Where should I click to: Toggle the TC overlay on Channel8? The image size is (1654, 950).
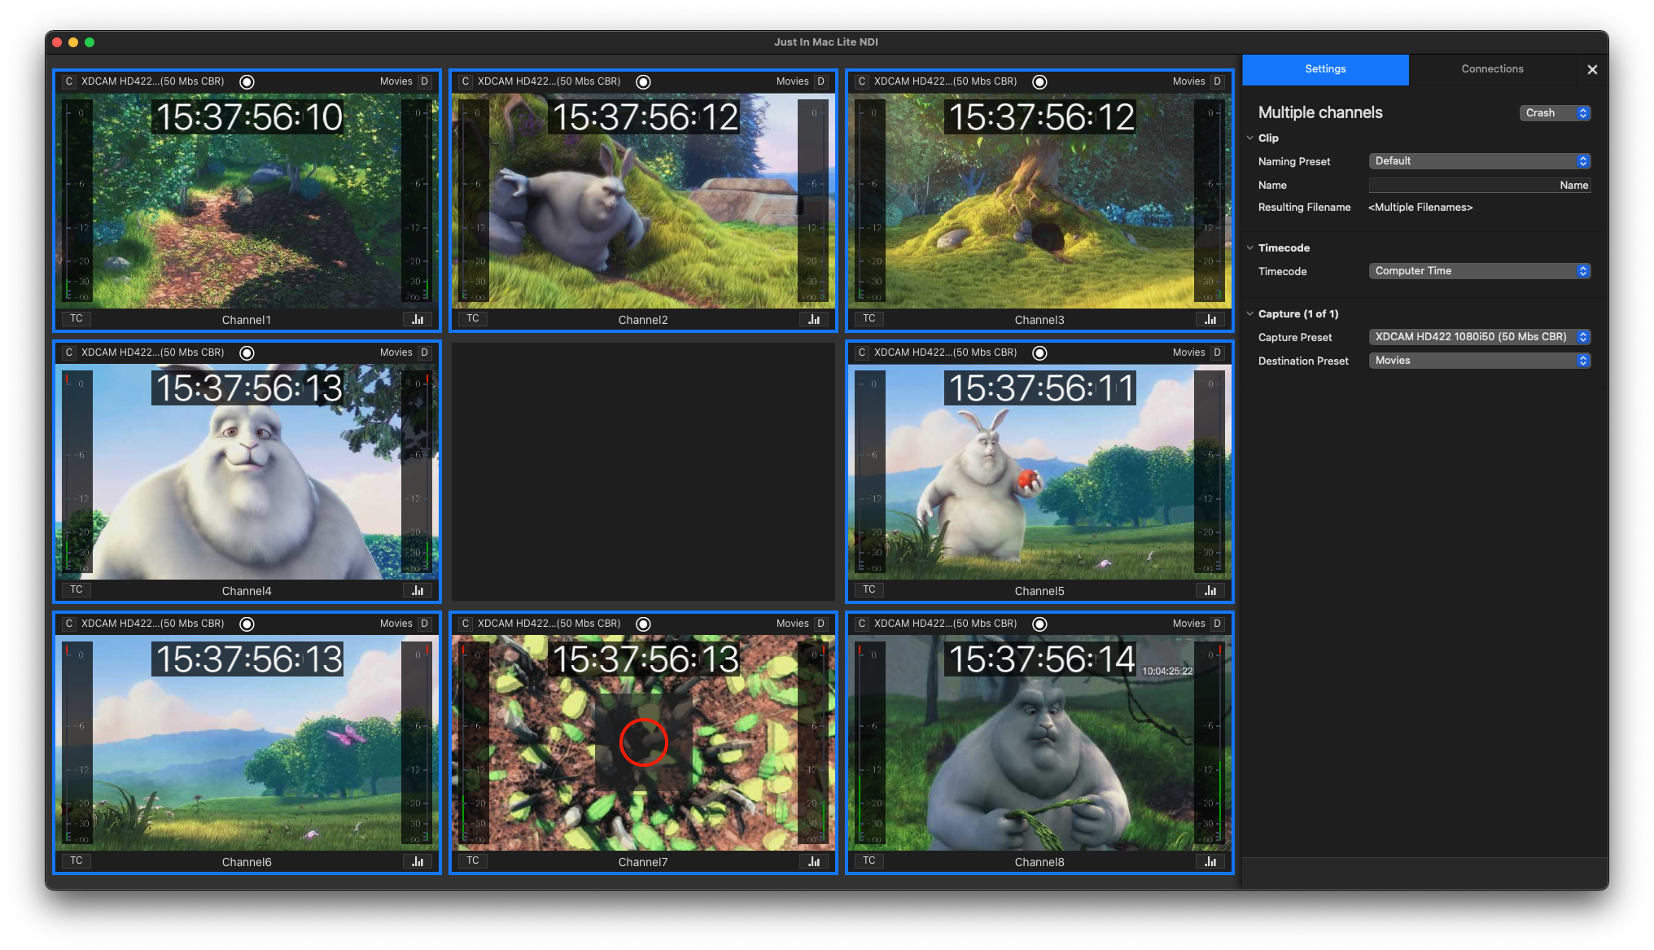(869, 860)
